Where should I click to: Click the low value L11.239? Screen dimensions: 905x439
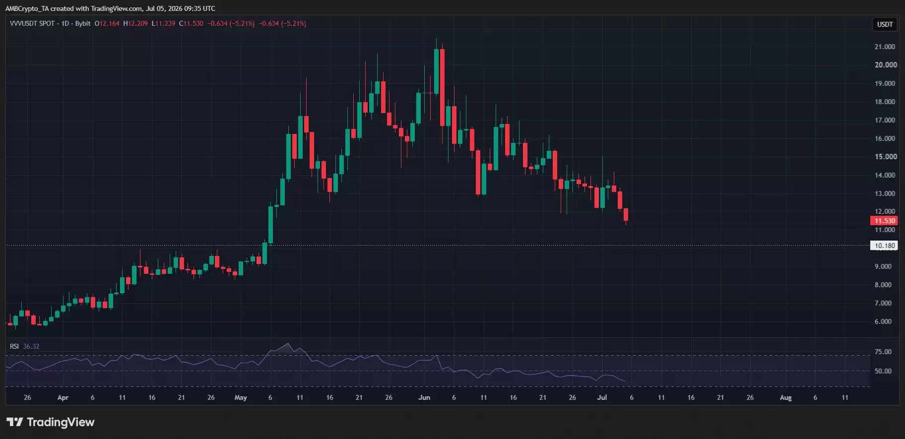tap(163, 23)
